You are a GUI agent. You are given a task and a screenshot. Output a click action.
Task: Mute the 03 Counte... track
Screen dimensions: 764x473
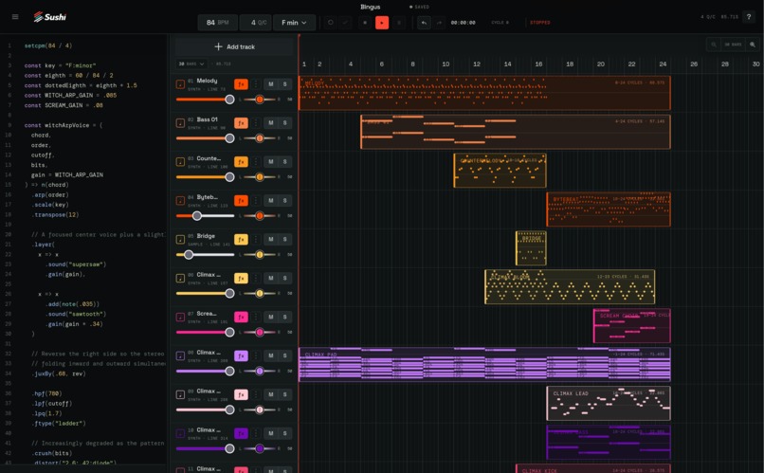271,162
